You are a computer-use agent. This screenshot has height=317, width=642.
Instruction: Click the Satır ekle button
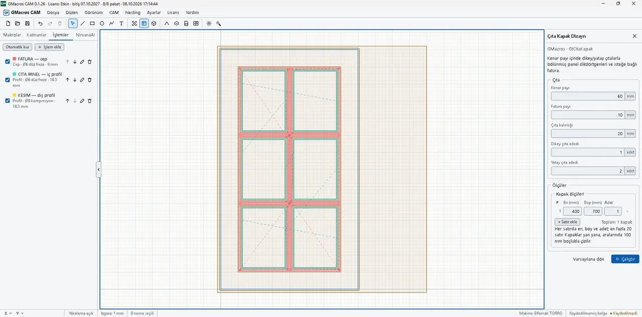(x=567, y=222)
